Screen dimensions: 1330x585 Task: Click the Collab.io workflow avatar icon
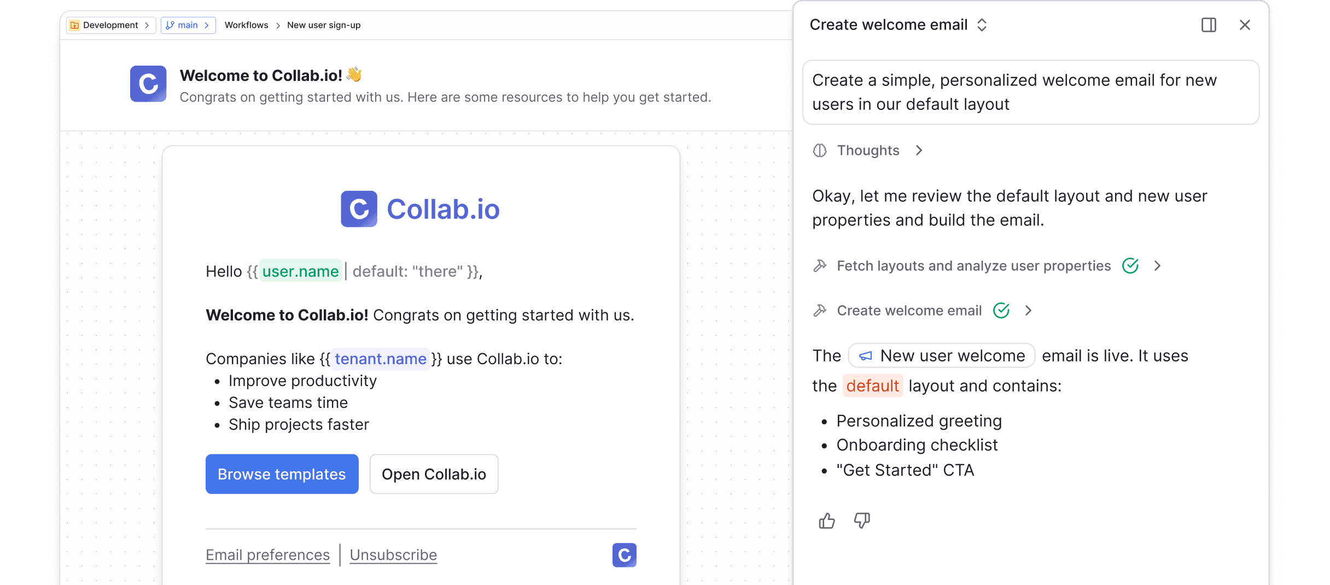148,84
